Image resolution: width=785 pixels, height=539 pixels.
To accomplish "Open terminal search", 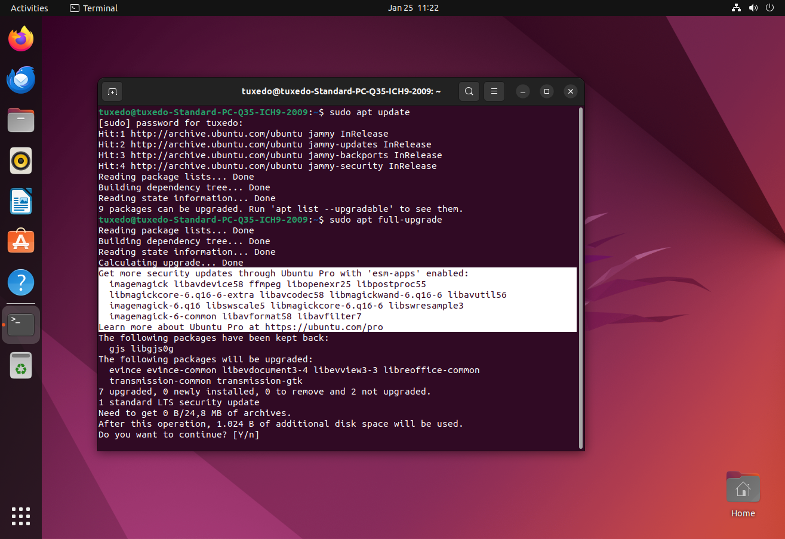I will [469, 91].
